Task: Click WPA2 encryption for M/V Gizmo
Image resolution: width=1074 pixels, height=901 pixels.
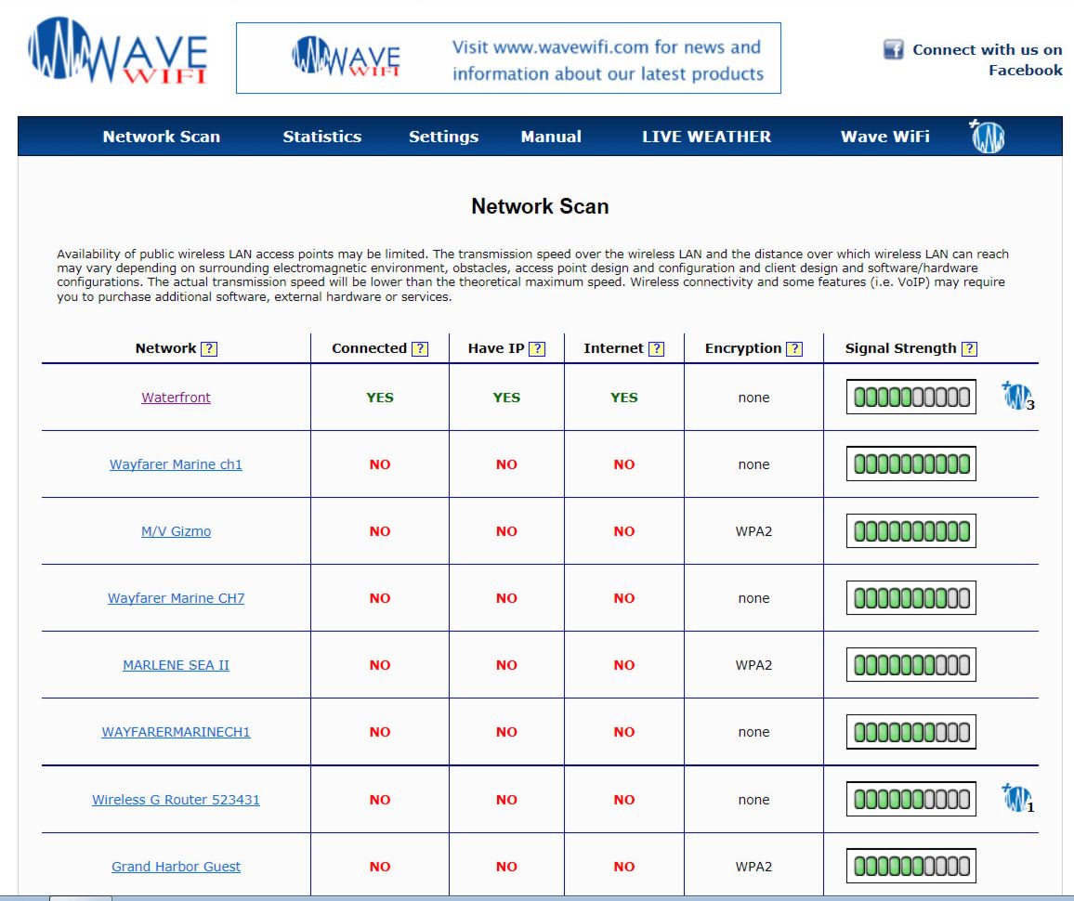Action: coord(753,531)
